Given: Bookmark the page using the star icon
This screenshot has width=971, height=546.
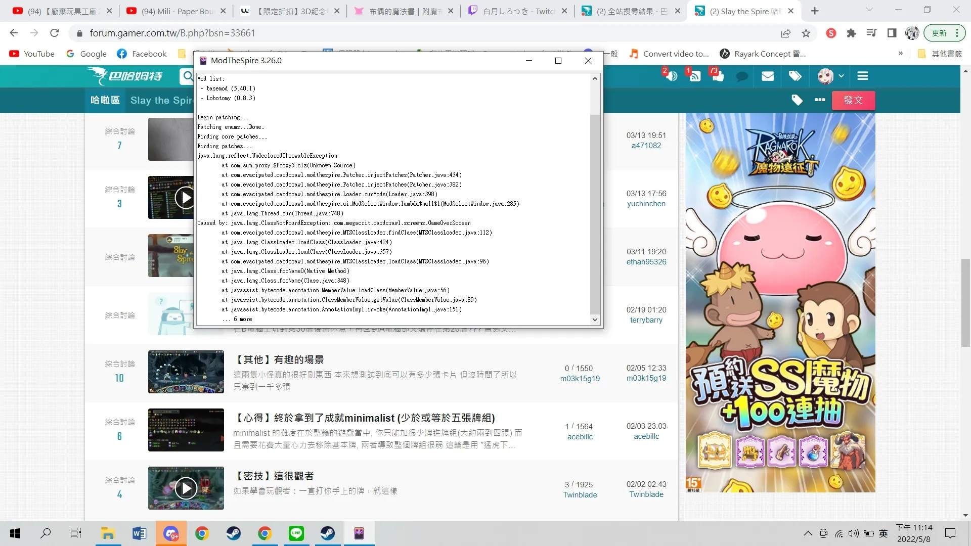Looking at the screenshot, I should coord(806,33).
